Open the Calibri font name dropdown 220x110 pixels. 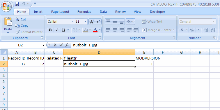tap(73, 22)
